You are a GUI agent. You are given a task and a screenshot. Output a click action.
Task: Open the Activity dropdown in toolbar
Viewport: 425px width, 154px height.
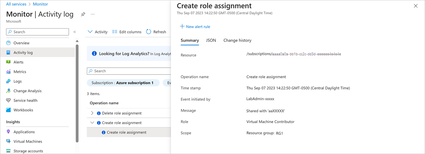click(x=98, y=32)
